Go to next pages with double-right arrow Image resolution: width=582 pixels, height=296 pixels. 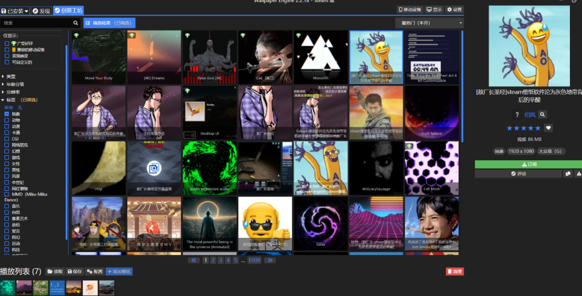tap(269, 260)
